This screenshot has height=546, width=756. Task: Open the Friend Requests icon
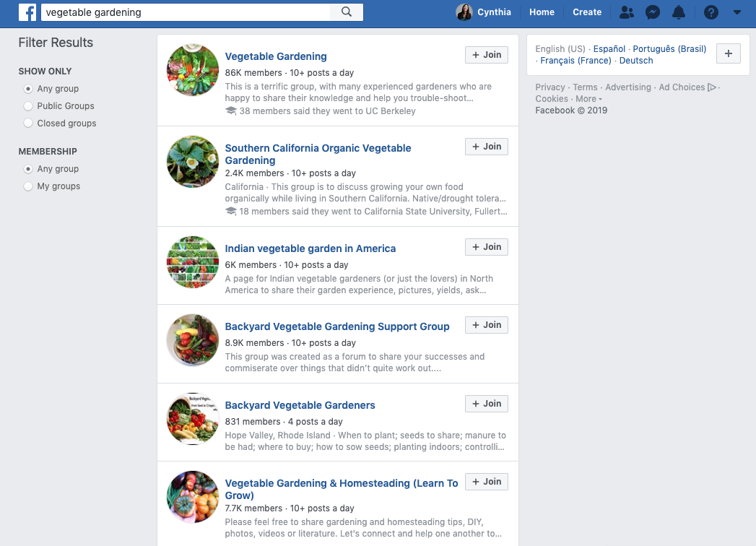pos(626,12)
